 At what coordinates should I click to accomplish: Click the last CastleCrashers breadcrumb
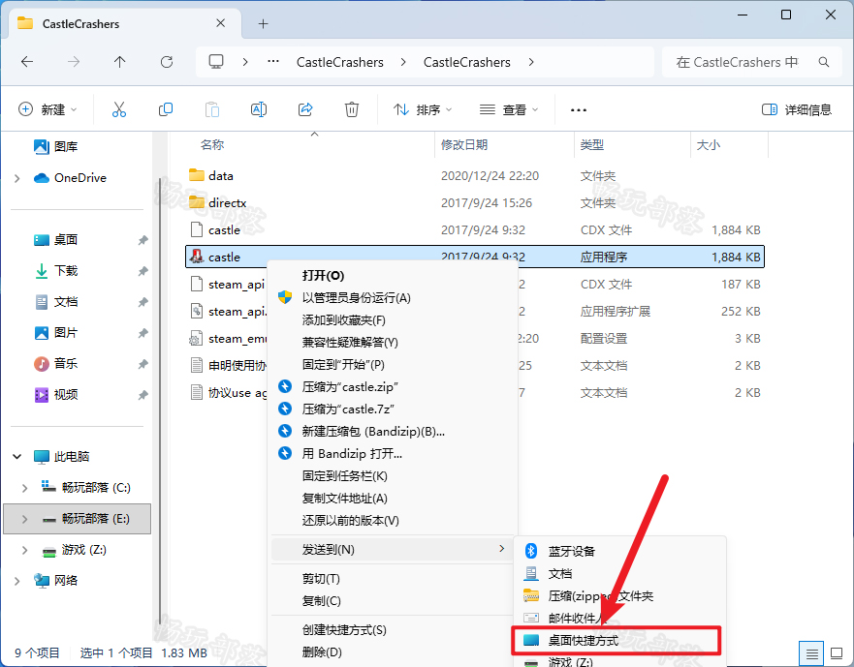tap(467, 62)
